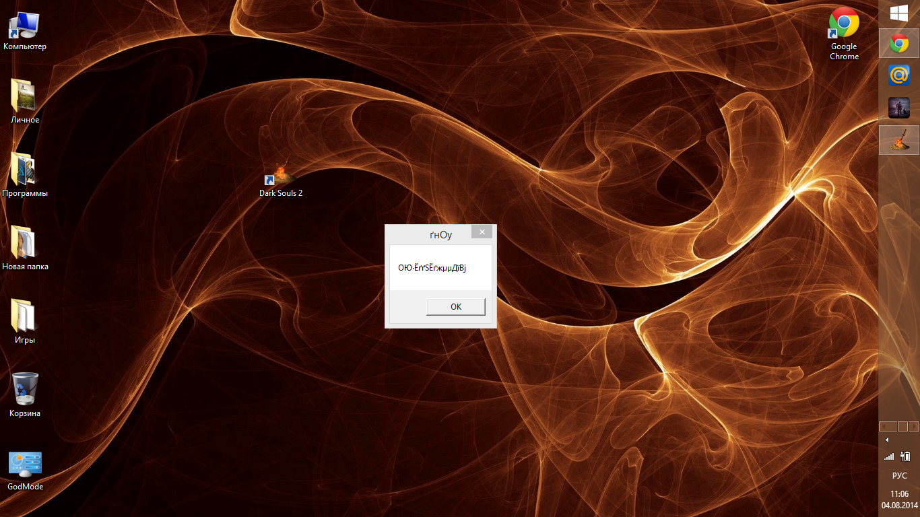Open the network signal tray icon
The height and width of the screenshot is (517, 920).
pyautogui.click(x=890, y=456)
